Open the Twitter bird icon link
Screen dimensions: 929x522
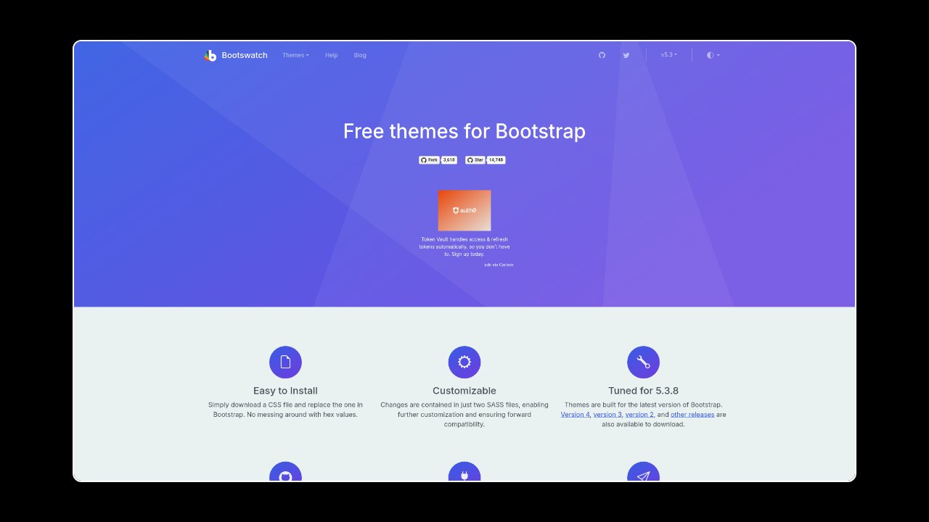pos(626,55)
